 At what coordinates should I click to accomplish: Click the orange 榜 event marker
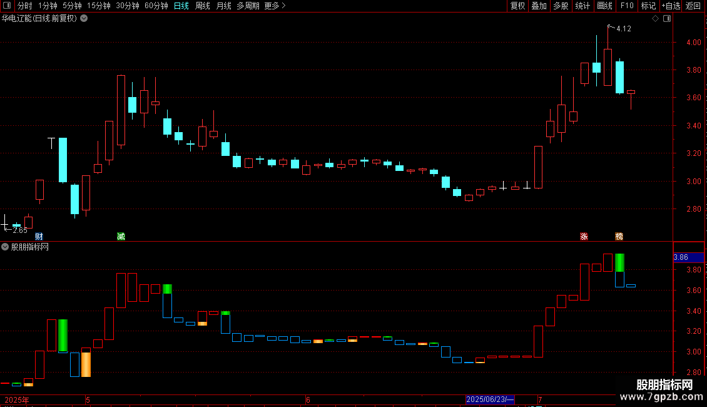coord(619,237)
